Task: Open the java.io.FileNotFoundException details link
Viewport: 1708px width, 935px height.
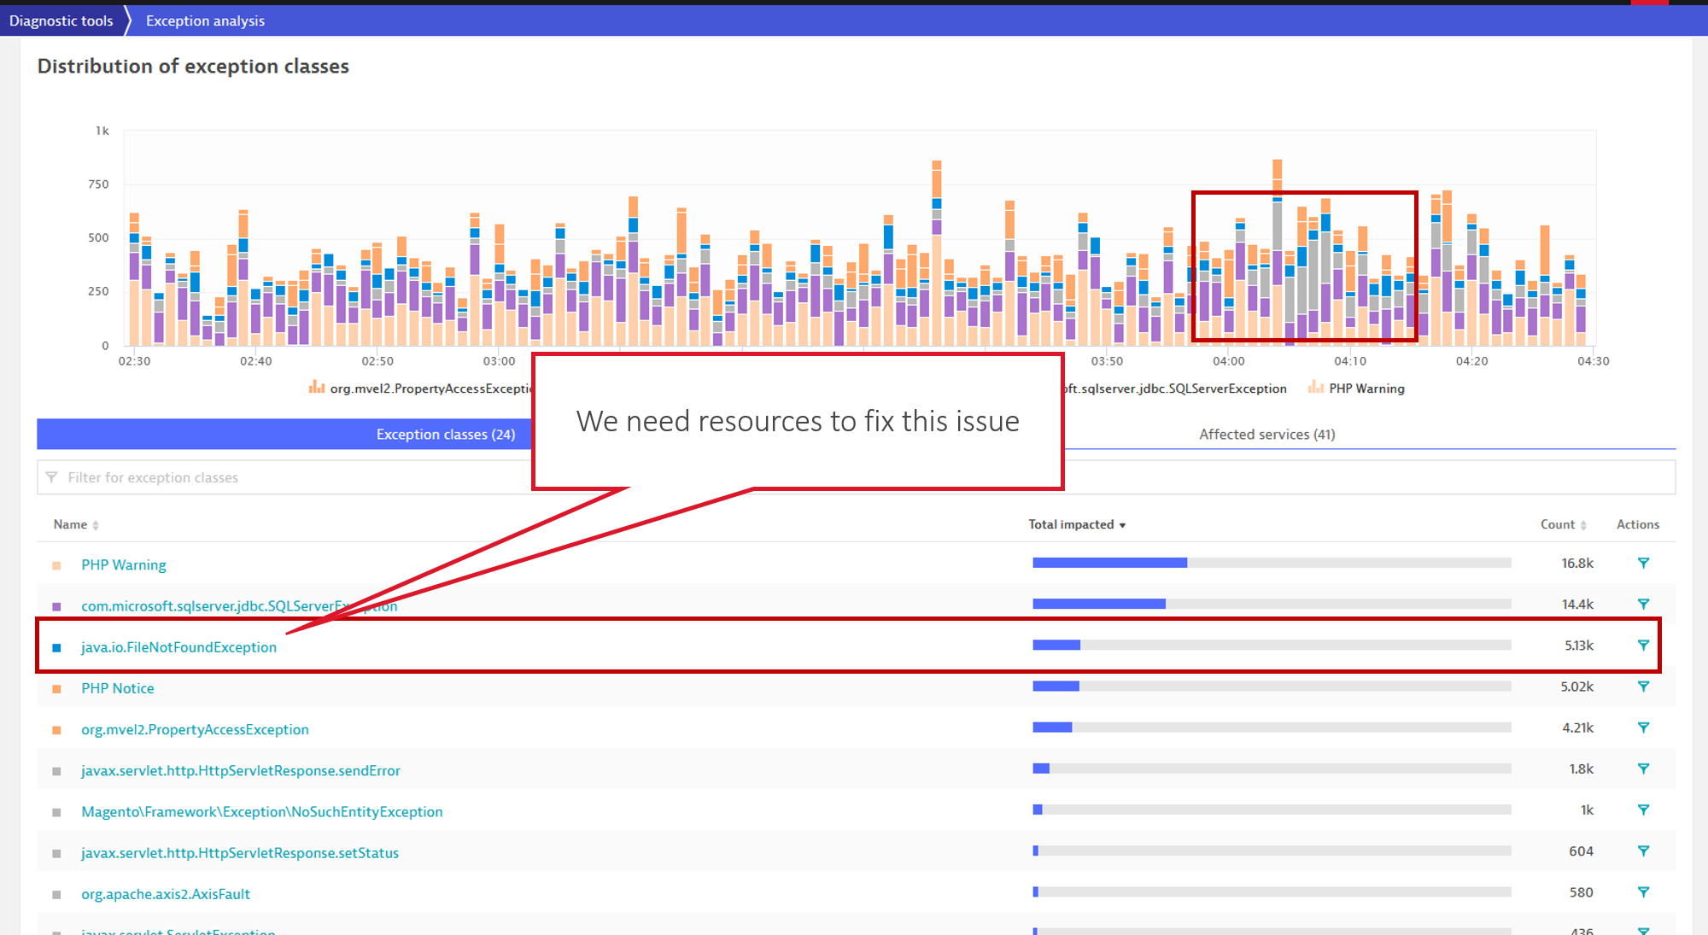Action: [x=178, y=647]
